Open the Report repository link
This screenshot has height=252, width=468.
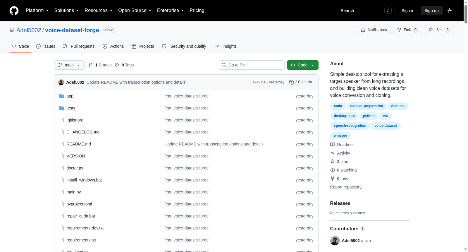coord(346,187)
